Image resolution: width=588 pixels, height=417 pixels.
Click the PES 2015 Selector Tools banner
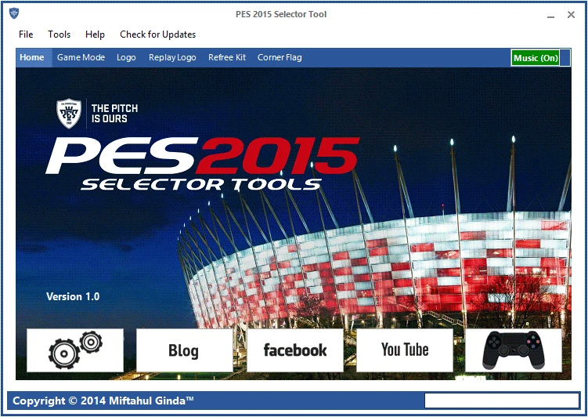(x=202, y=163)
